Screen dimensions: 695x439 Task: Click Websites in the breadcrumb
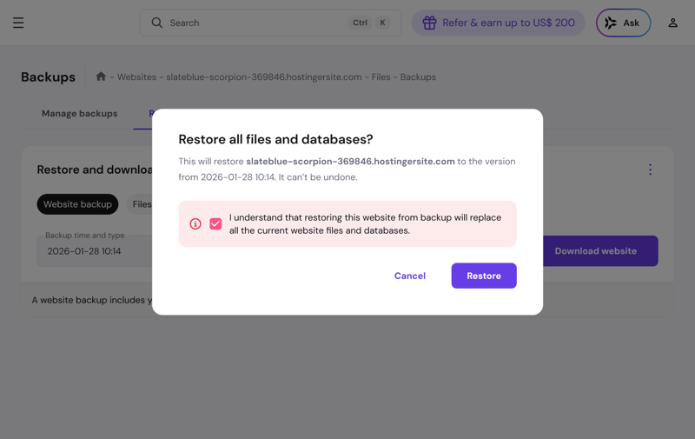coord(136,76)
